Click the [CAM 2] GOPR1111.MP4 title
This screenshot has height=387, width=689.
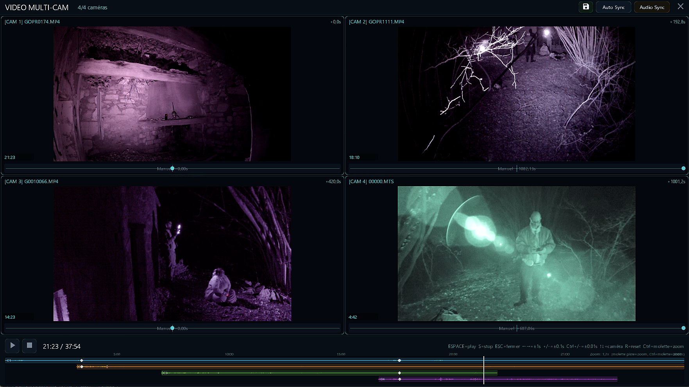[x=377, y=22]
